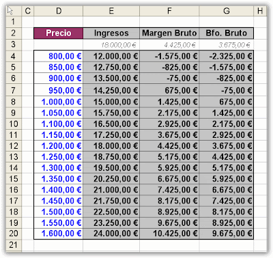Image resolution: width=273 pixels, height=258 pixels.
Task: Select price cell 1.550,00 €
Action: (59, 223)
